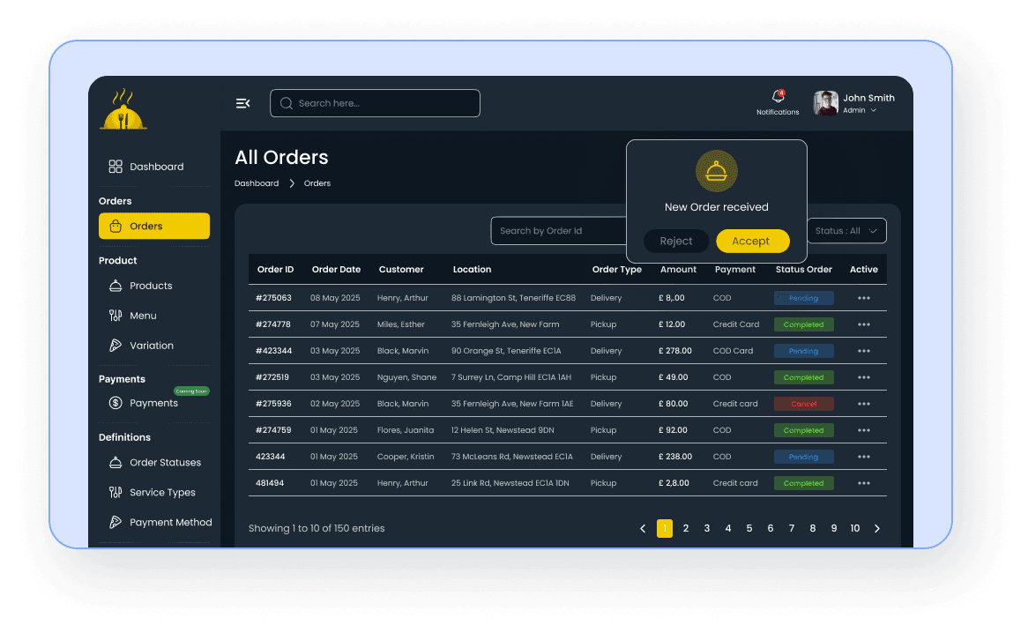Accept the new order received
Viewport: 1028px width, 633px height.
pos(752,241)
